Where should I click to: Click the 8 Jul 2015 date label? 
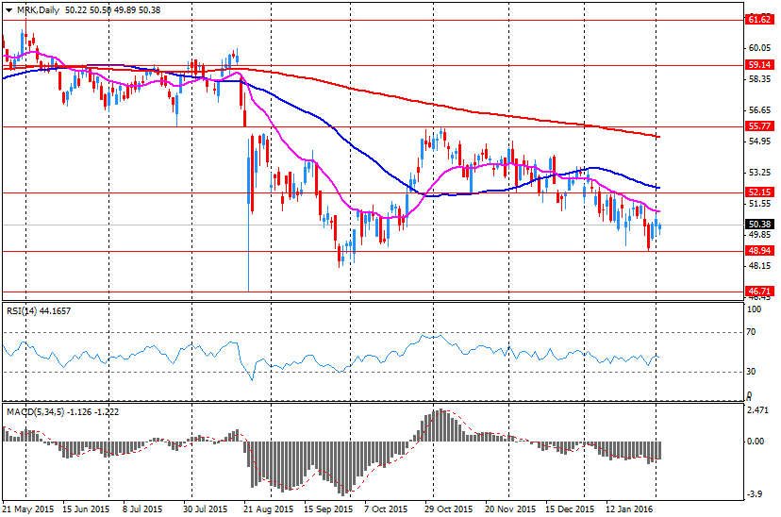(142, 509)
